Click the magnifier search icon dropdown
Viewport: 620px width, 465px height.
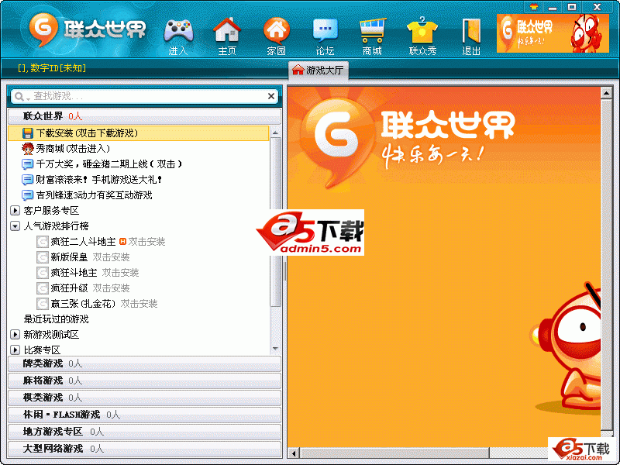21,96
